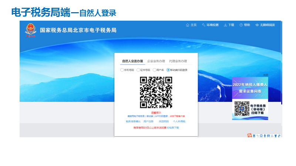The image size is (296, 166).
Task: Enable 无障碍阅读 accessible reading mode
Action: pyautogui.click(x=265, y=25)
